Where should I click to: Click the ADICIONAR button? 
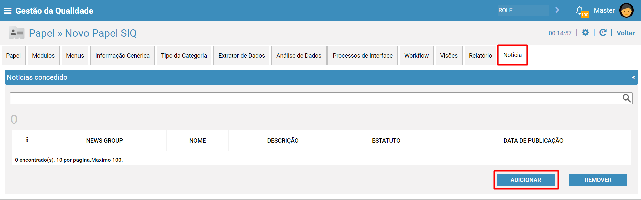[x=526, y=180]
